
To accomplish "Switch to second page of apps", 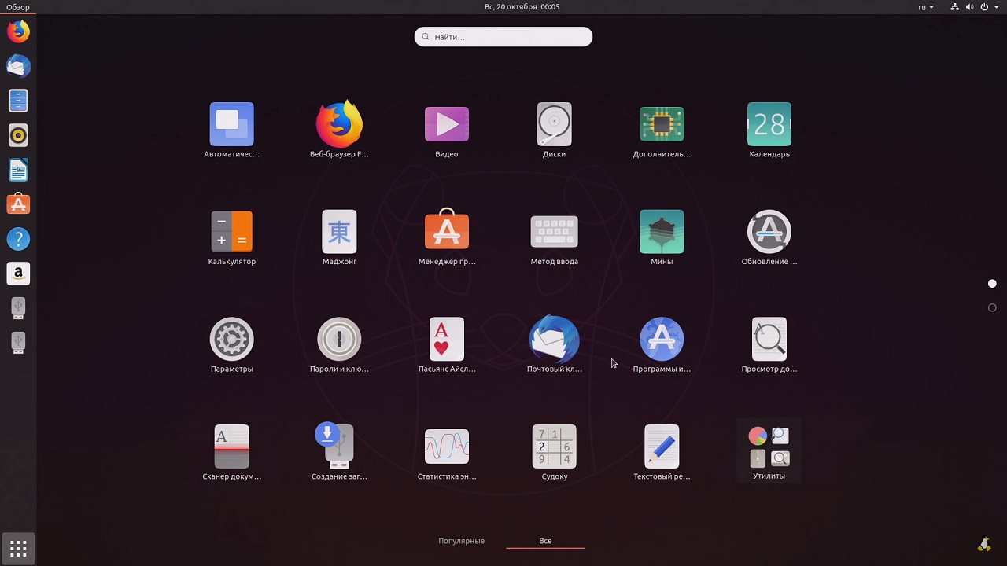I will point(992,308).
